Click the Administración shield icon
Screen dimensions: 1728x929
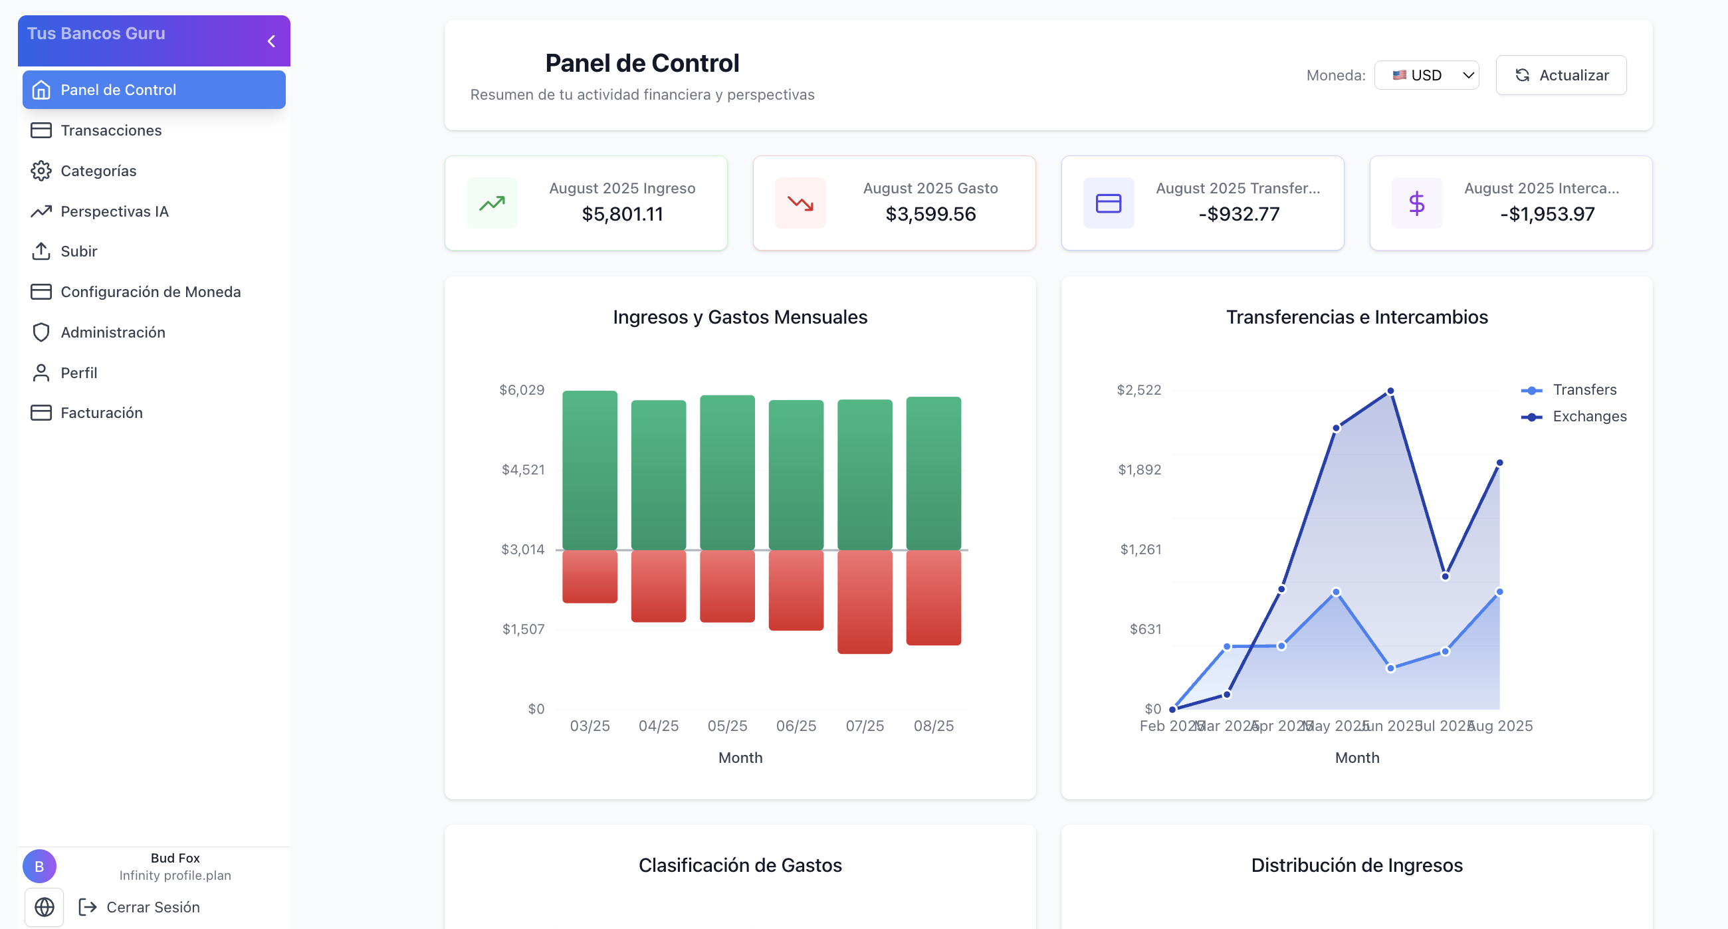(41, 332)
